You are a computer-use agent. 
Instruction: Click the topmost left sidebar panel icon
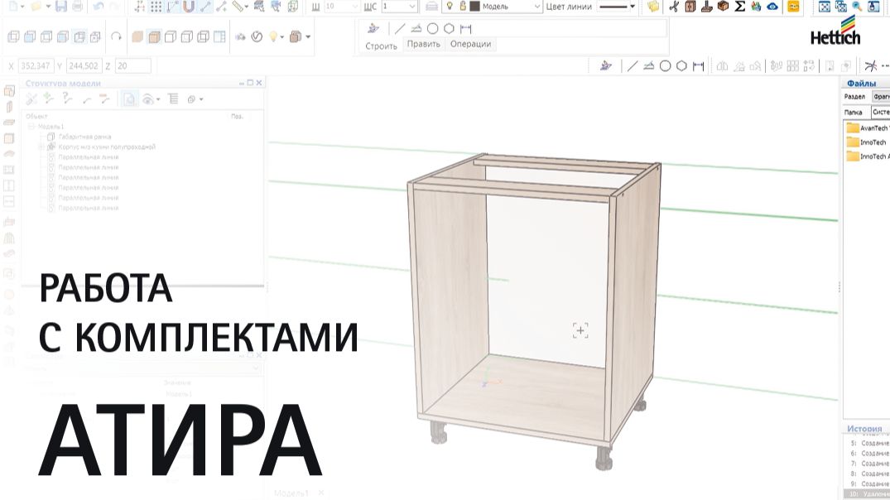(x=9, y=91)
